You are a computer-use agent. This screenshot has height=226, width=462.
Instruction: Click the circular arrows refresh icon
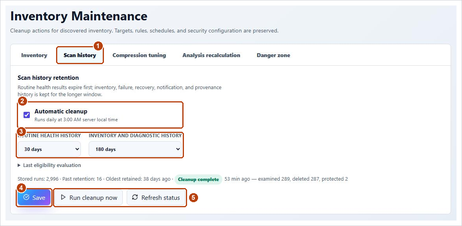pos(135,197)
